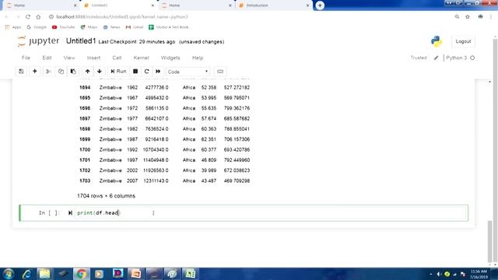
Task: Click the Windows Start button
Action: click(x=9, y=274)
